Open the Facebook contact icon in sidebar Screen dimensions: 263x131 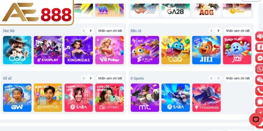pyautogui.click(x=259, y=47)
